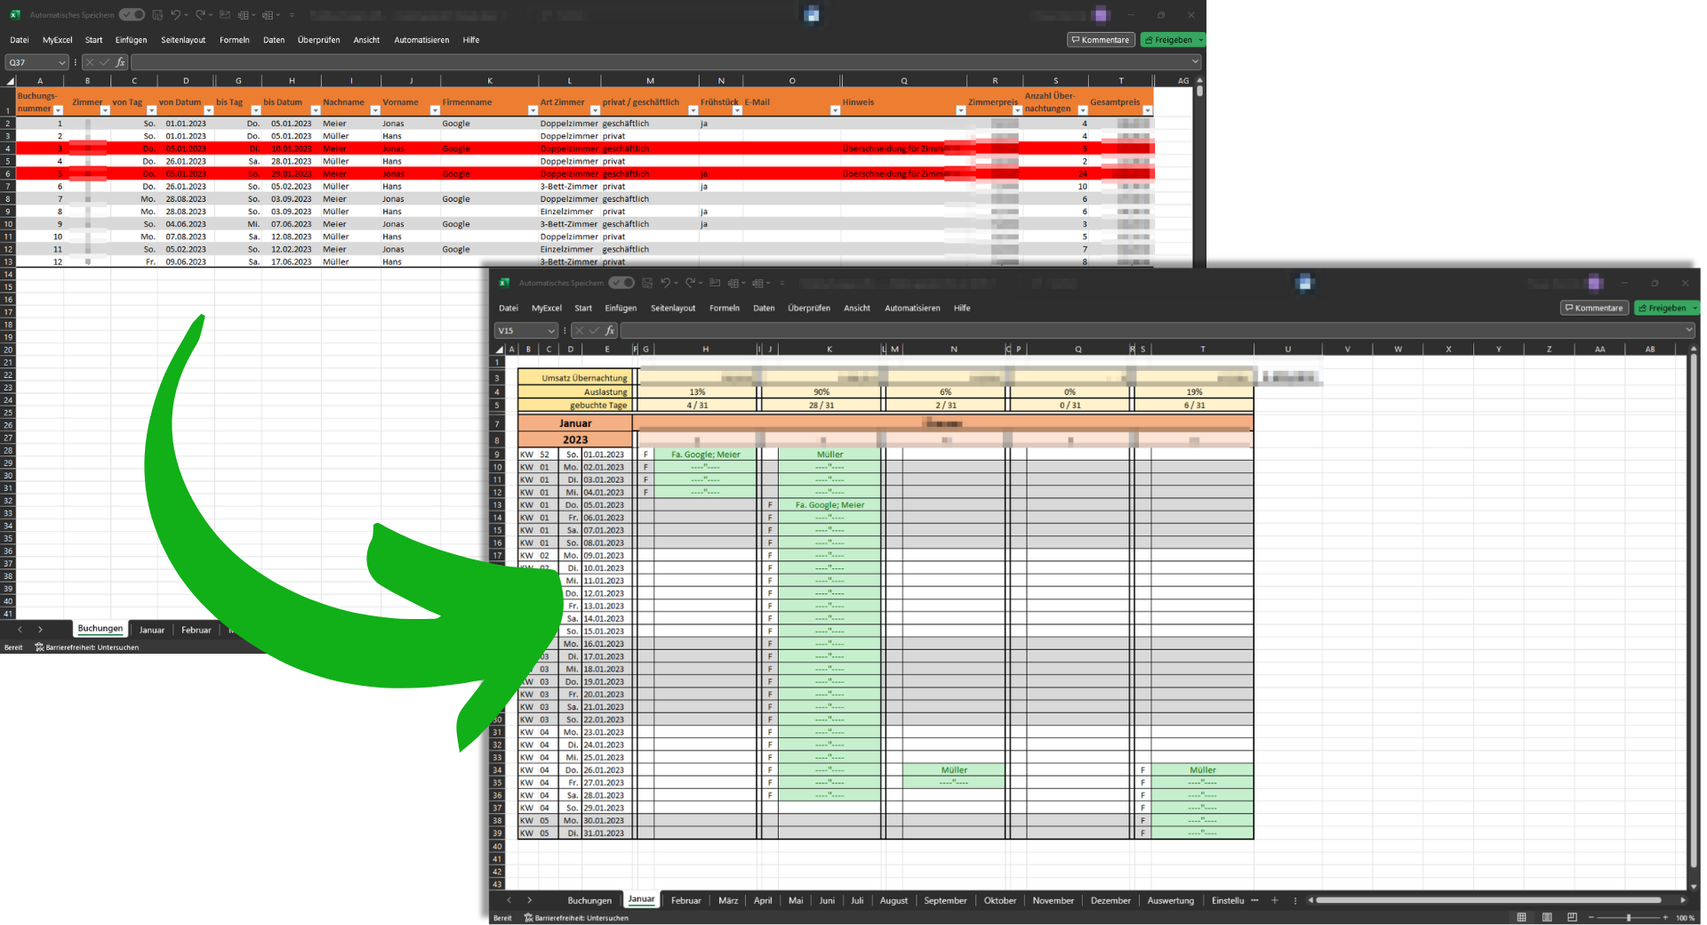This screenshot has height=925, width=1707.
Task: Open the Formeln menu in the front window
Action: tap(725, 308)
